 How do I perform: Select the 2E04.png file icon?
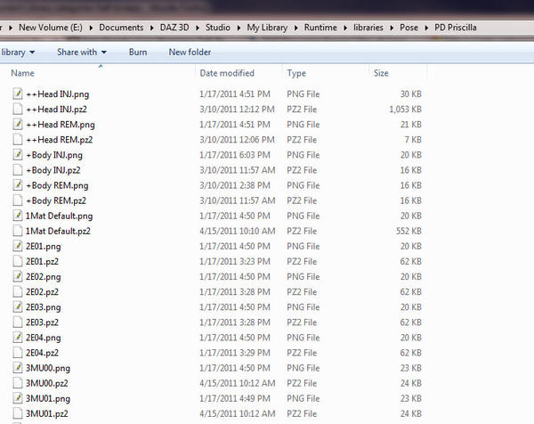coord(18,338)
